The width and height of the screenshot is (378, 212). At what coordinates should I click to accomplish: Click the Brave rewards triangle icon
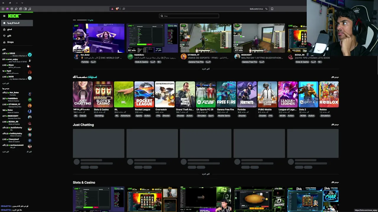click(x=112, y=9)
